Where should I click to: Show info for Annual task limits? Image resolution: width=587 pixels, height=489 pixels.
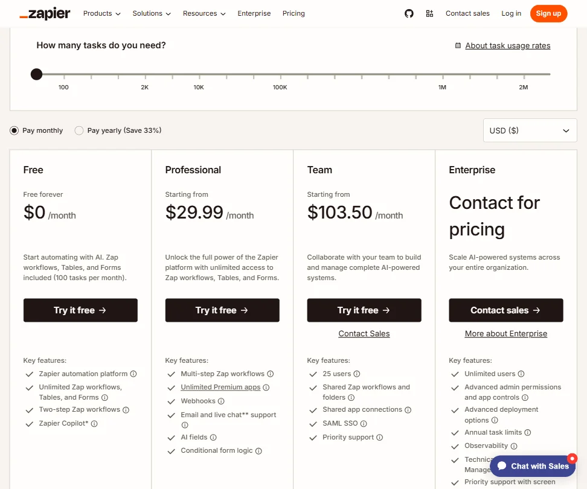pos(527,432)
